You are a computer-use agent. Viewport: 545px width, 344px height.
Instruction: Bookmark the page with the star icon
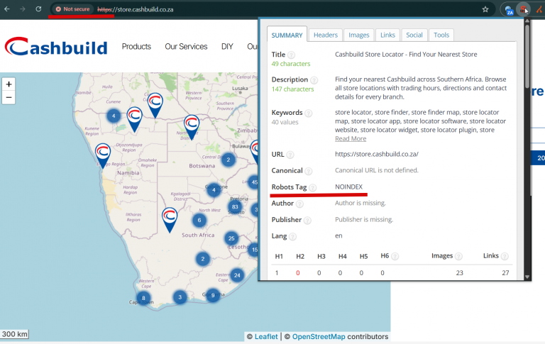tap(485, 9)
